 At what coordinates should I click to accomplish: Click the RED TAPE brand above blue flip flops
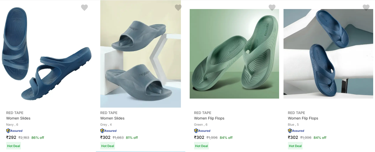click(x=296, y=113)
